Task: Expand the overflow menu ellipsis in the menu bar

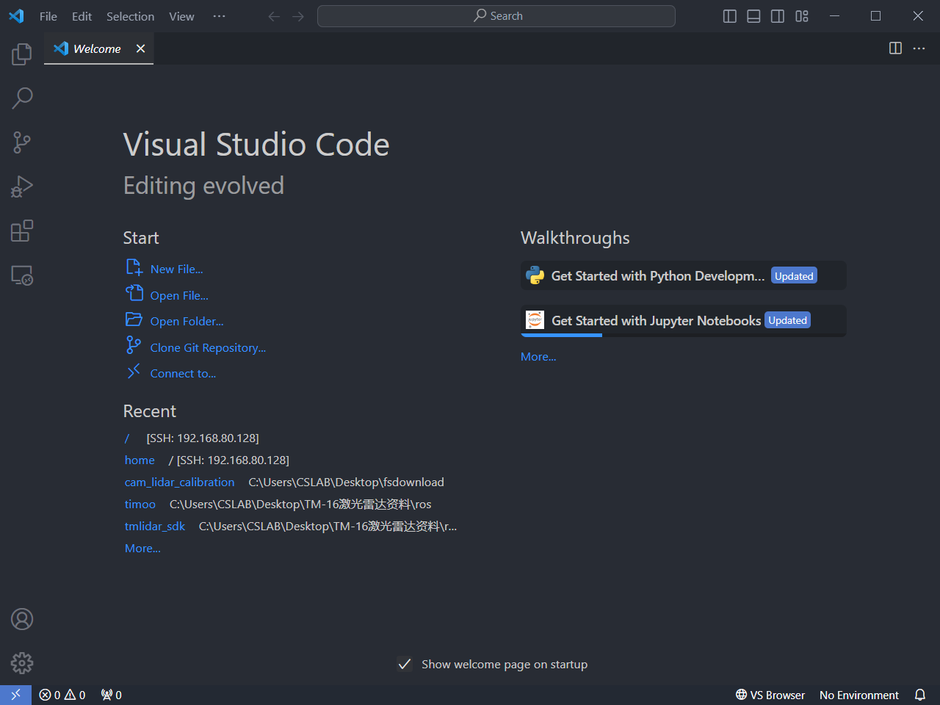Action: click(219, 16)
